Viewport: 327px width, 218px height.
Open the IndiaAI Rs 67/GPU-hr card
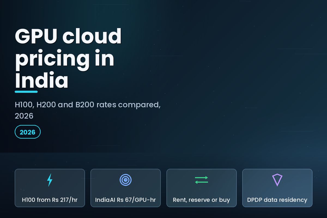[x=126, y=188]
